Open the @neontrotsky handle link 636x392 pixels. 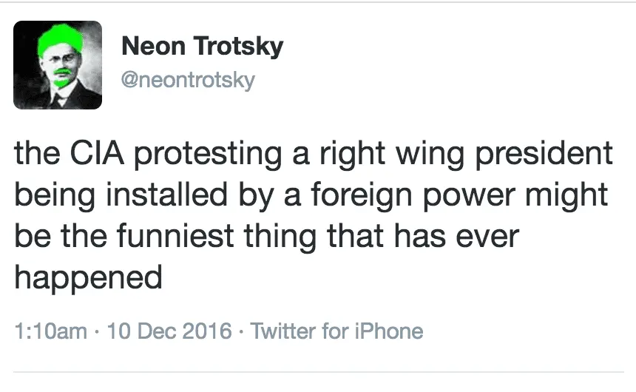tap(187, 79)
